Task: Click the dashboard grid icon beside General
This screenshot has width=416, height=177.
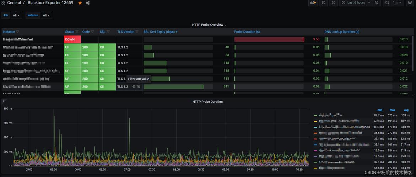Action: pyautogui.click(x=3, y=3)
